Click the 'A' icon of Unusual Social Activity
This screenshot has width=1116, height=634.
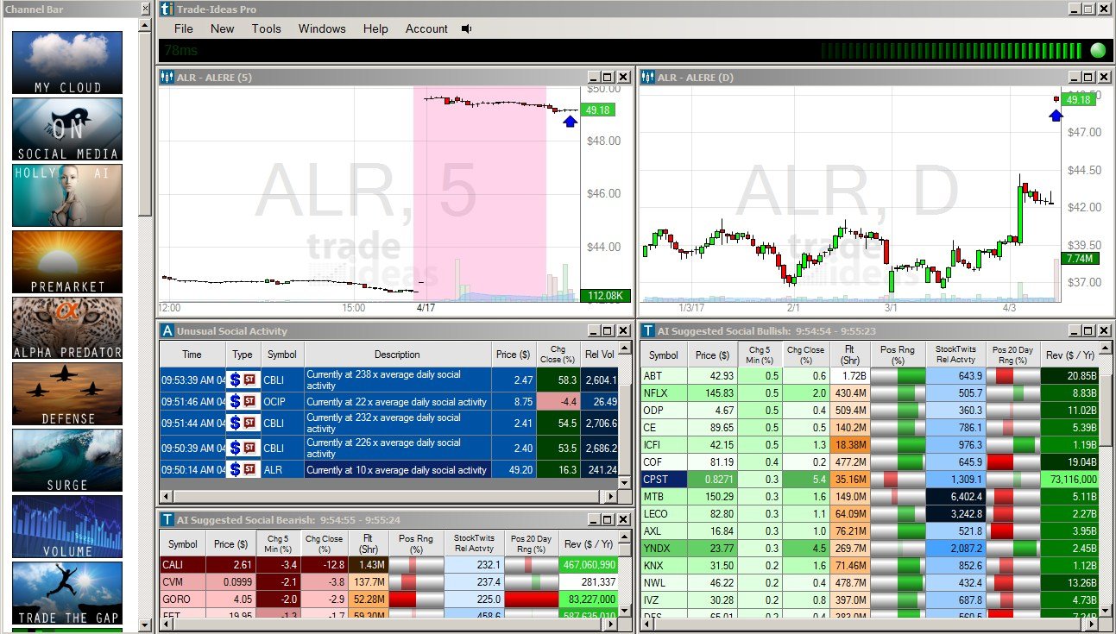point(167,331)
